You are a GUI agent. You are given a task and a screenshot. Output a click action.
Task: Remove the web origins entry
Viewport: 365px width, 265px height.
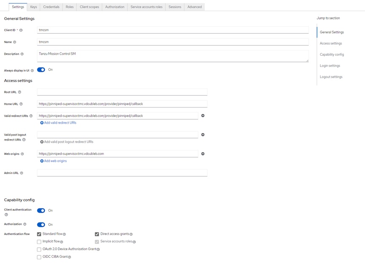tap(203, 154)
